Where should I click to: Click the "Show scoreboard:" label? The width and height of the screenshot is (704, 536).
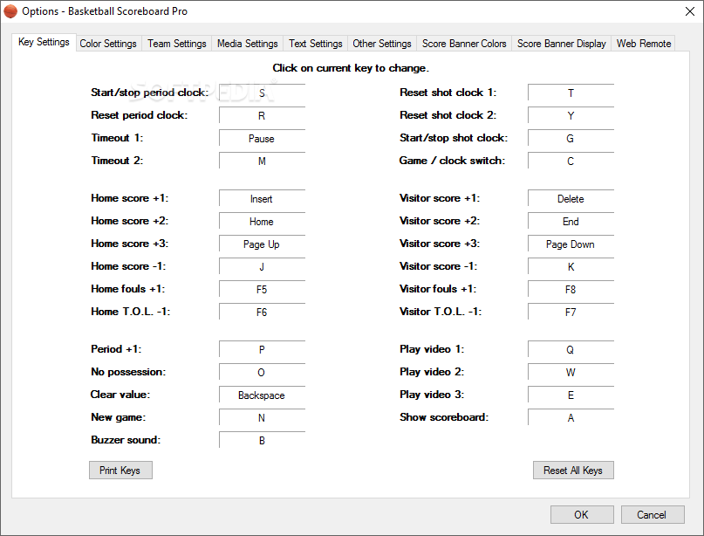click(444, 417)
